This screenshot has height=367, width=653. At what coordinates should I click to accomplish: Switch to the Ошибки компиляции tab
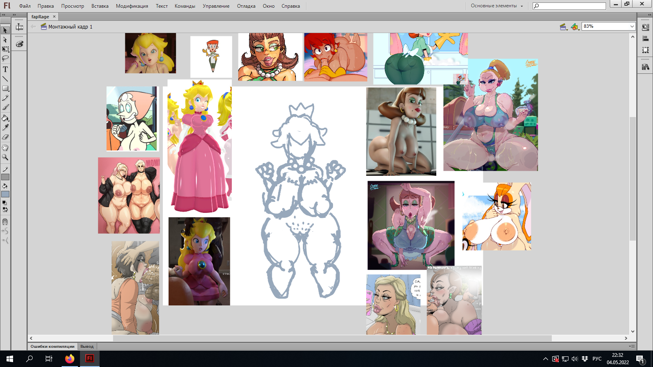click(x=52, y=347)
